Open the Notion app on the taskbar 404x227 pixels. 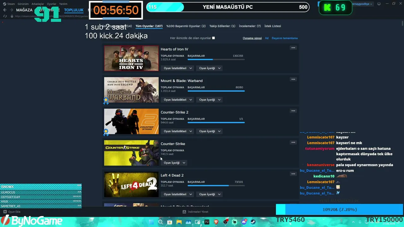coord(207,222)
